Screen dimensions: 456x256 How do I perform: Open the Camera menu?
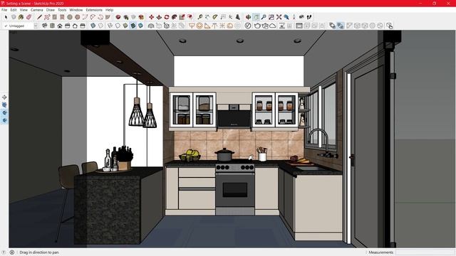click(36, 10)
